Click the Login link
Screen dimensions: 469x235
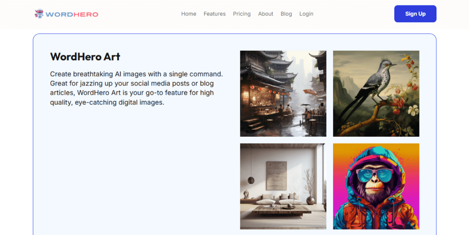(x=306, y=14)
